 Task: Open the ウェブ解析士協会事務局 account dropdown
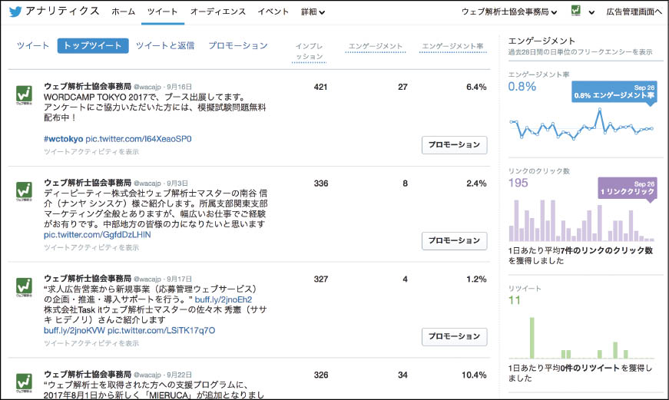pyautogui.click(x=509, y=12)
